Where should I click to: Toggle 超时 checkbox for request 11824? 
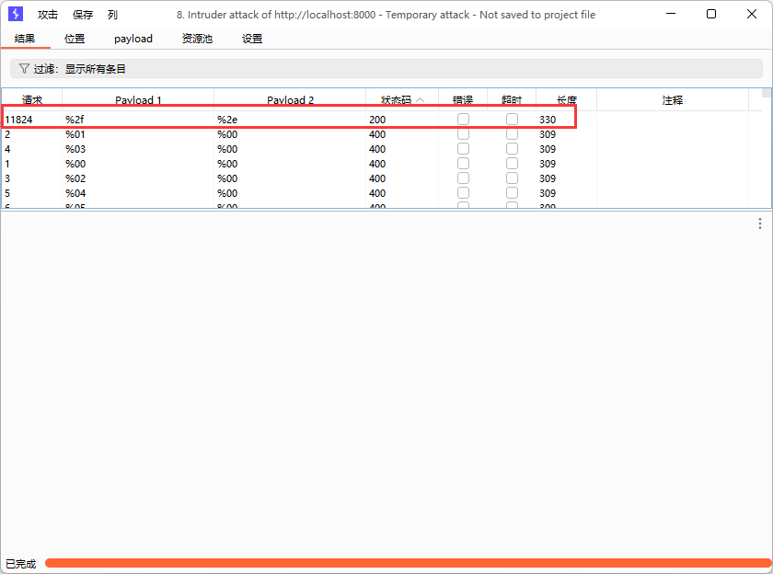[x=512, y=120]
